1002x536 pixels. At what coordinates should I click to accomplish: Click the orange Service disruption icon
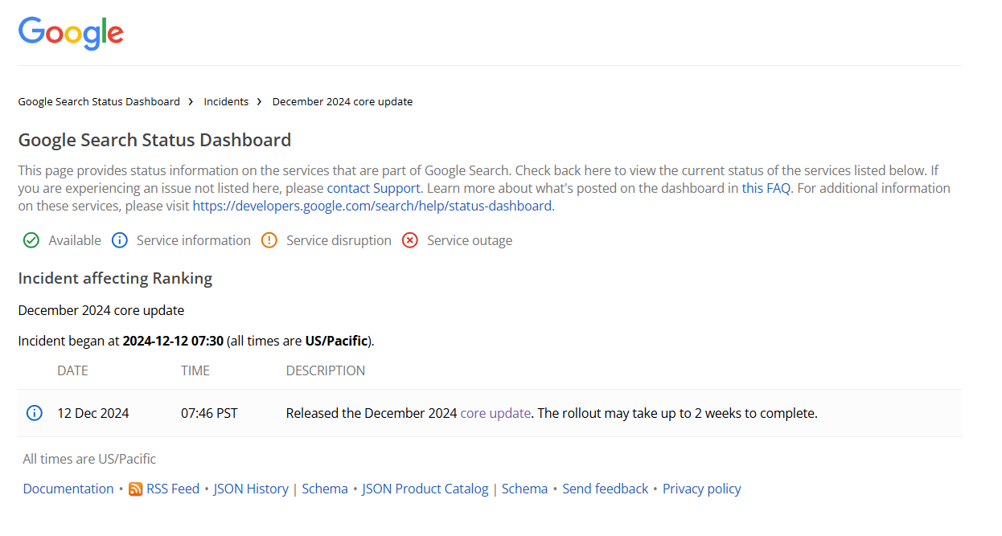(269, 240)
